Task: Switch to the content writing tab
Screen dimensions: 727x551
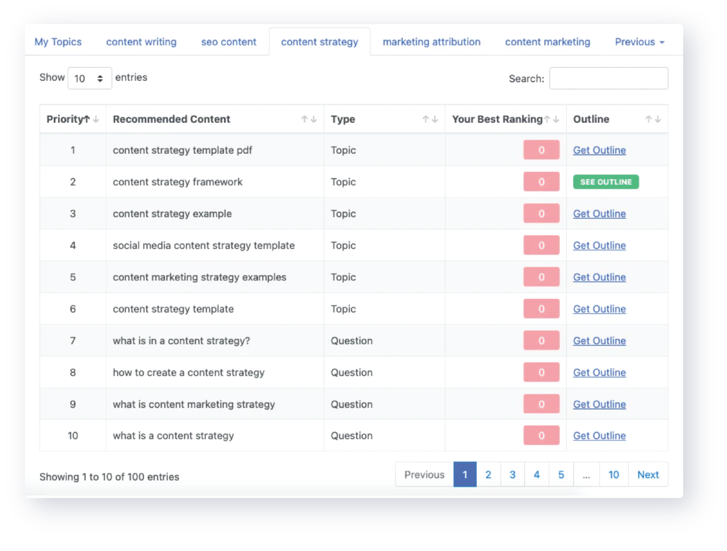Action: tap(141, 42)
